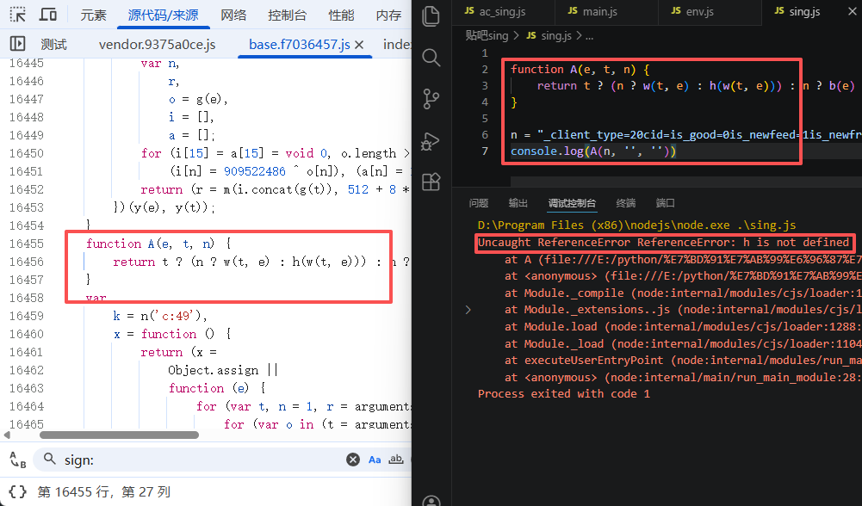
Task: Activate the inspect element picker icon
Action: tap(18, 15)
